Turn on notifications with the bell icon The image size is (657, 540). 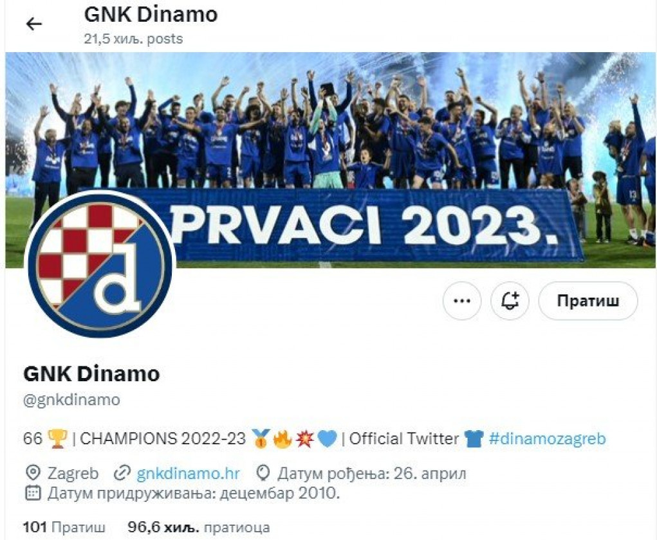coord(510,301)
